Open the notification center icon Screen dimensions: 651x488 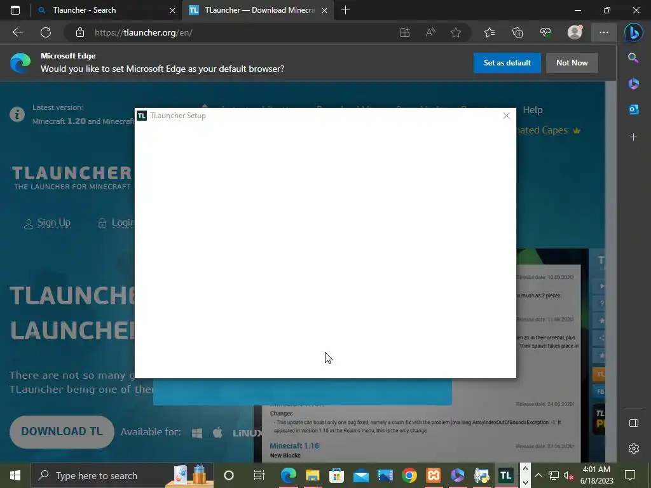[630, 475]
